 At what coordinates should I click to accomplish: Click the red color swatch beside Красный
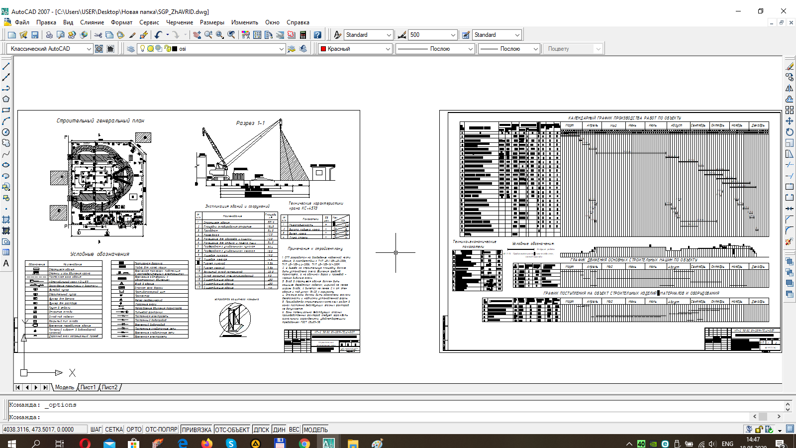tap(323, 49)
